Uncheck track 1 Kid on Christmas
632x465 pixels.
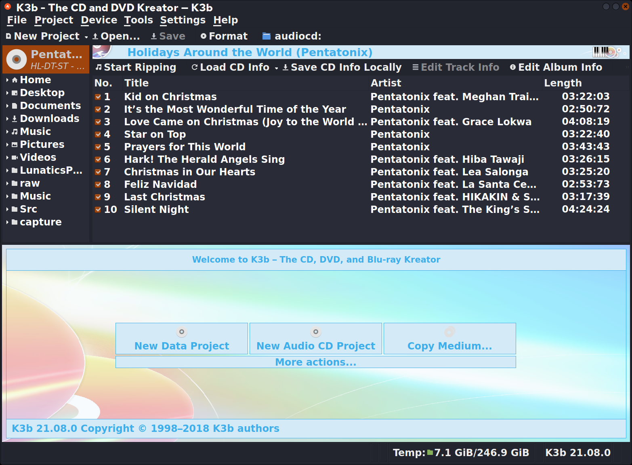pyautogui.click(x=98, y=97)
